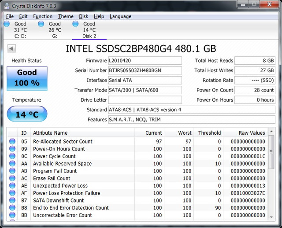The width and height of the screenshot is (282, 228).
Task: Click the attribute list scrollbar thumb
Action: click(271, 152)
